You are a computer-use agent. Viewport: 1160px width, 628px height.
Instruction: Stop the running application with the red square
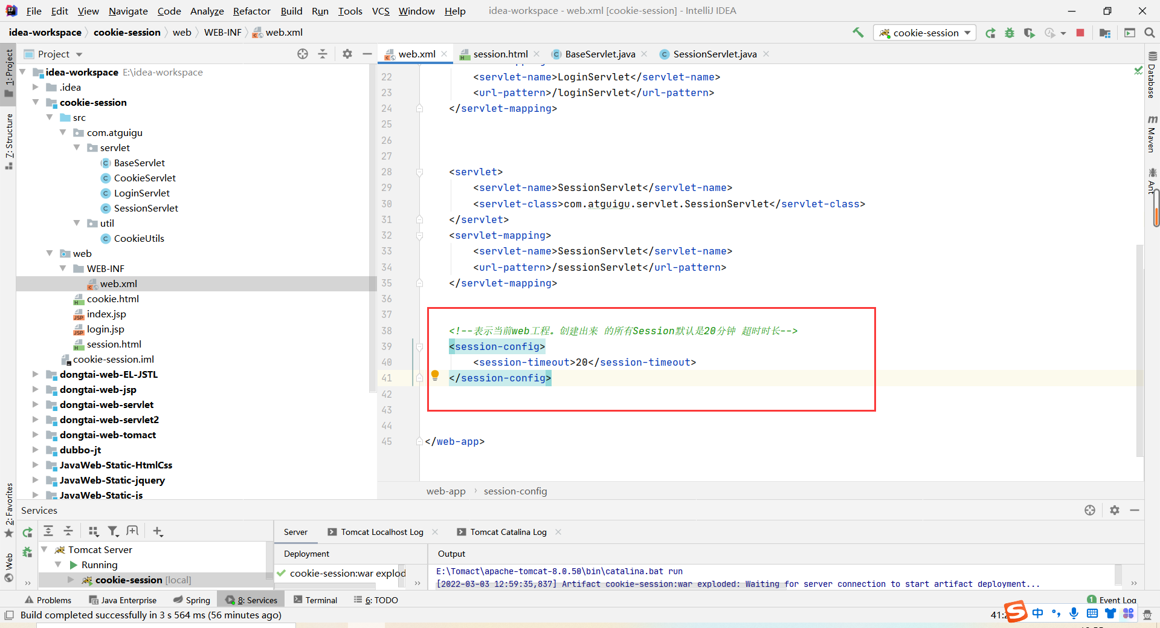(1080, 33)
